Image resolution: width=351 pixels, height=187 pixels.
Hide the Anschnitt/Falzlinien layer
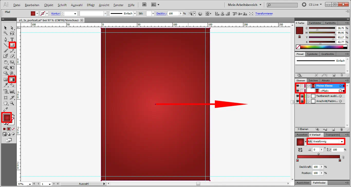coord(297,101)
